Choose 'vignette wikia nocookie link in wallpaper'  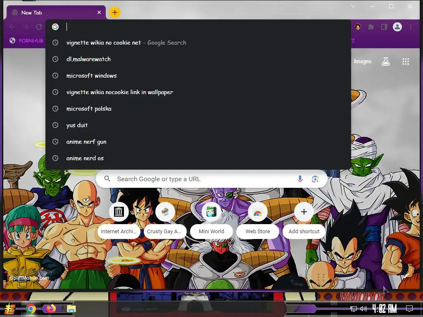point(198,92)
